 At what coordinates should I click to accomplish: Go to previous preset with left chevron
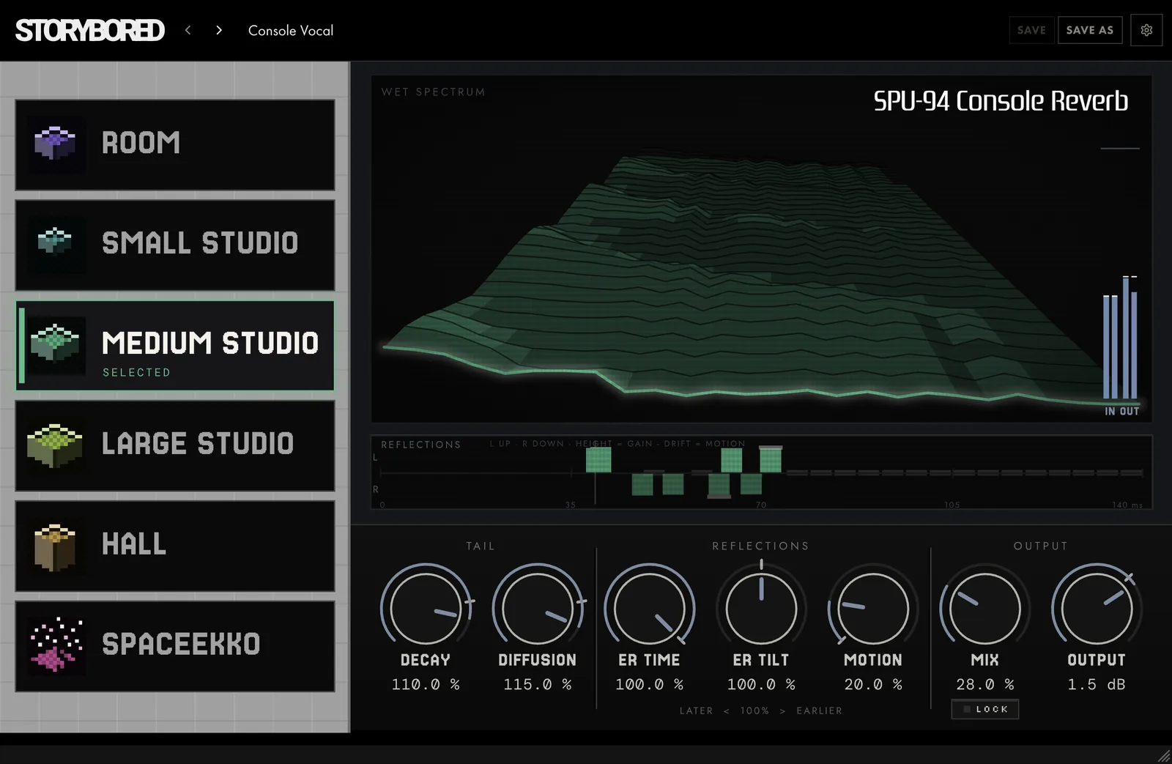pyautogui.click(x=188, y=30)
